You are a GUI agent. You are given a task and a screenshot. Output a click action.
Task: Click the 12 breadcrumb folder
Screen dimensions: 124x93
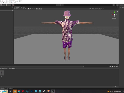(x=9, y=68)
